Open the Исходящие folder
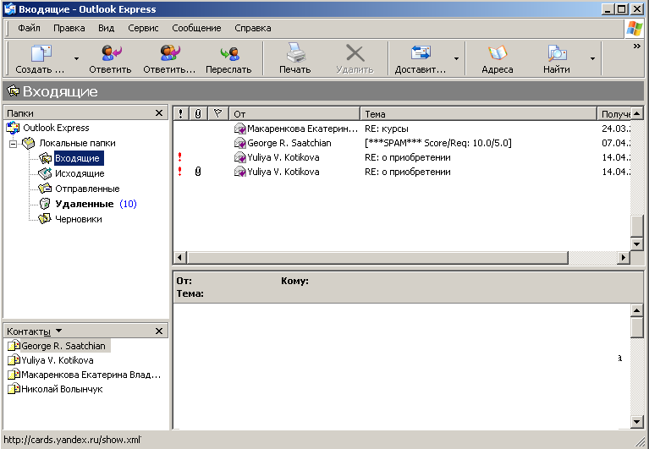 (x=80, y=173)
